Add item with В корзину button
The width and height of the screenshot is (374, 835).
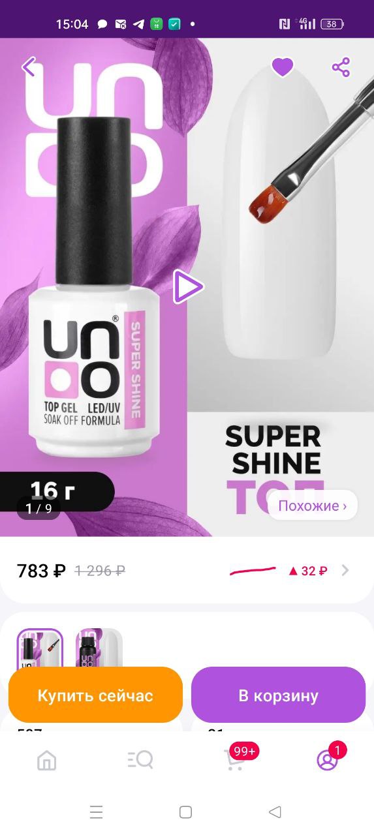[278, 695]
